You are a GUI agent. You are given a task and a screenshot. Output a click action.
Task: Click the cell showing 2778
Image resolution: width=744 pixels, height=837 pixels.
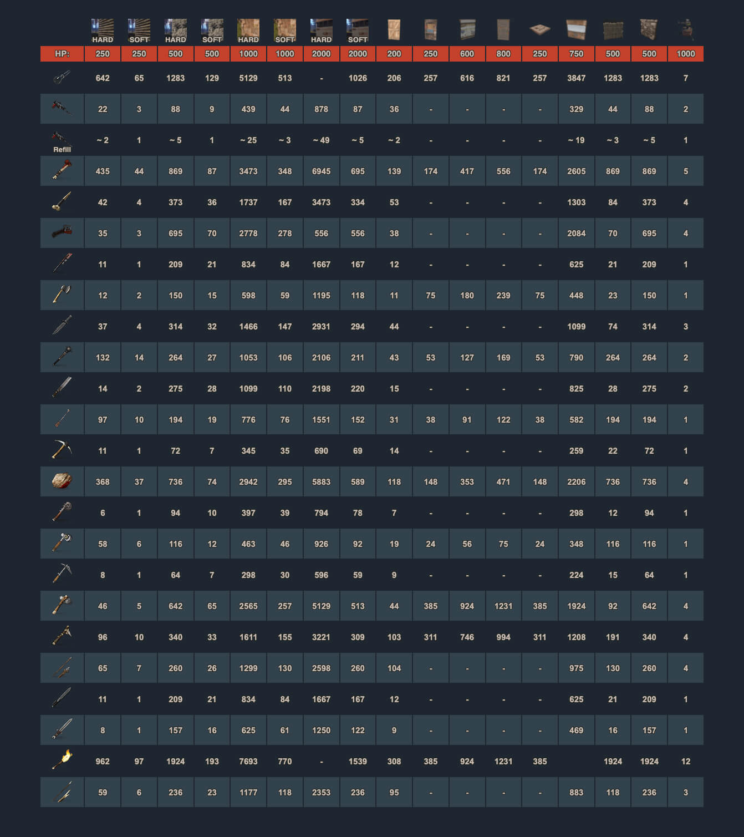(248, 234)
